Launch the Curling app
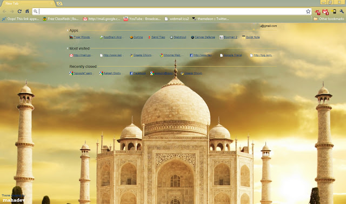The width and height of the screenshot is (346, 204). coord(136,37)
